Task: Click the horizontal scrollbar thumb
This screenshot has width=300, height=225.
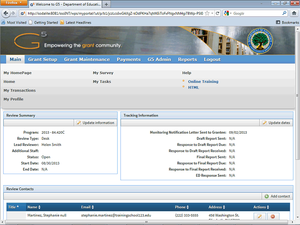Action: 147,222
